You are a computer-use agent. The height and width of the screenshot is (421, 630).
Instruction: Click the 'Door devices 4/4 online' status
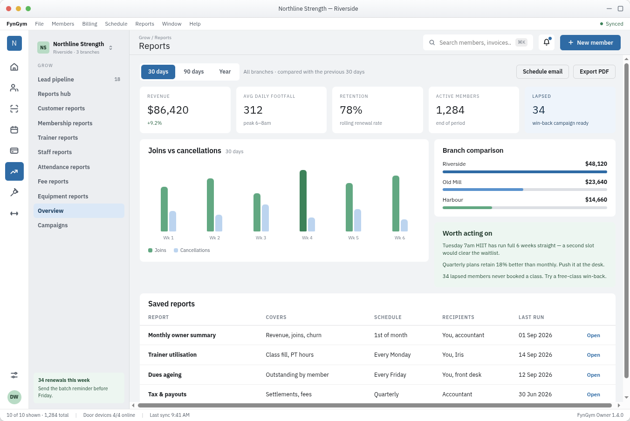tap(109, 415)
